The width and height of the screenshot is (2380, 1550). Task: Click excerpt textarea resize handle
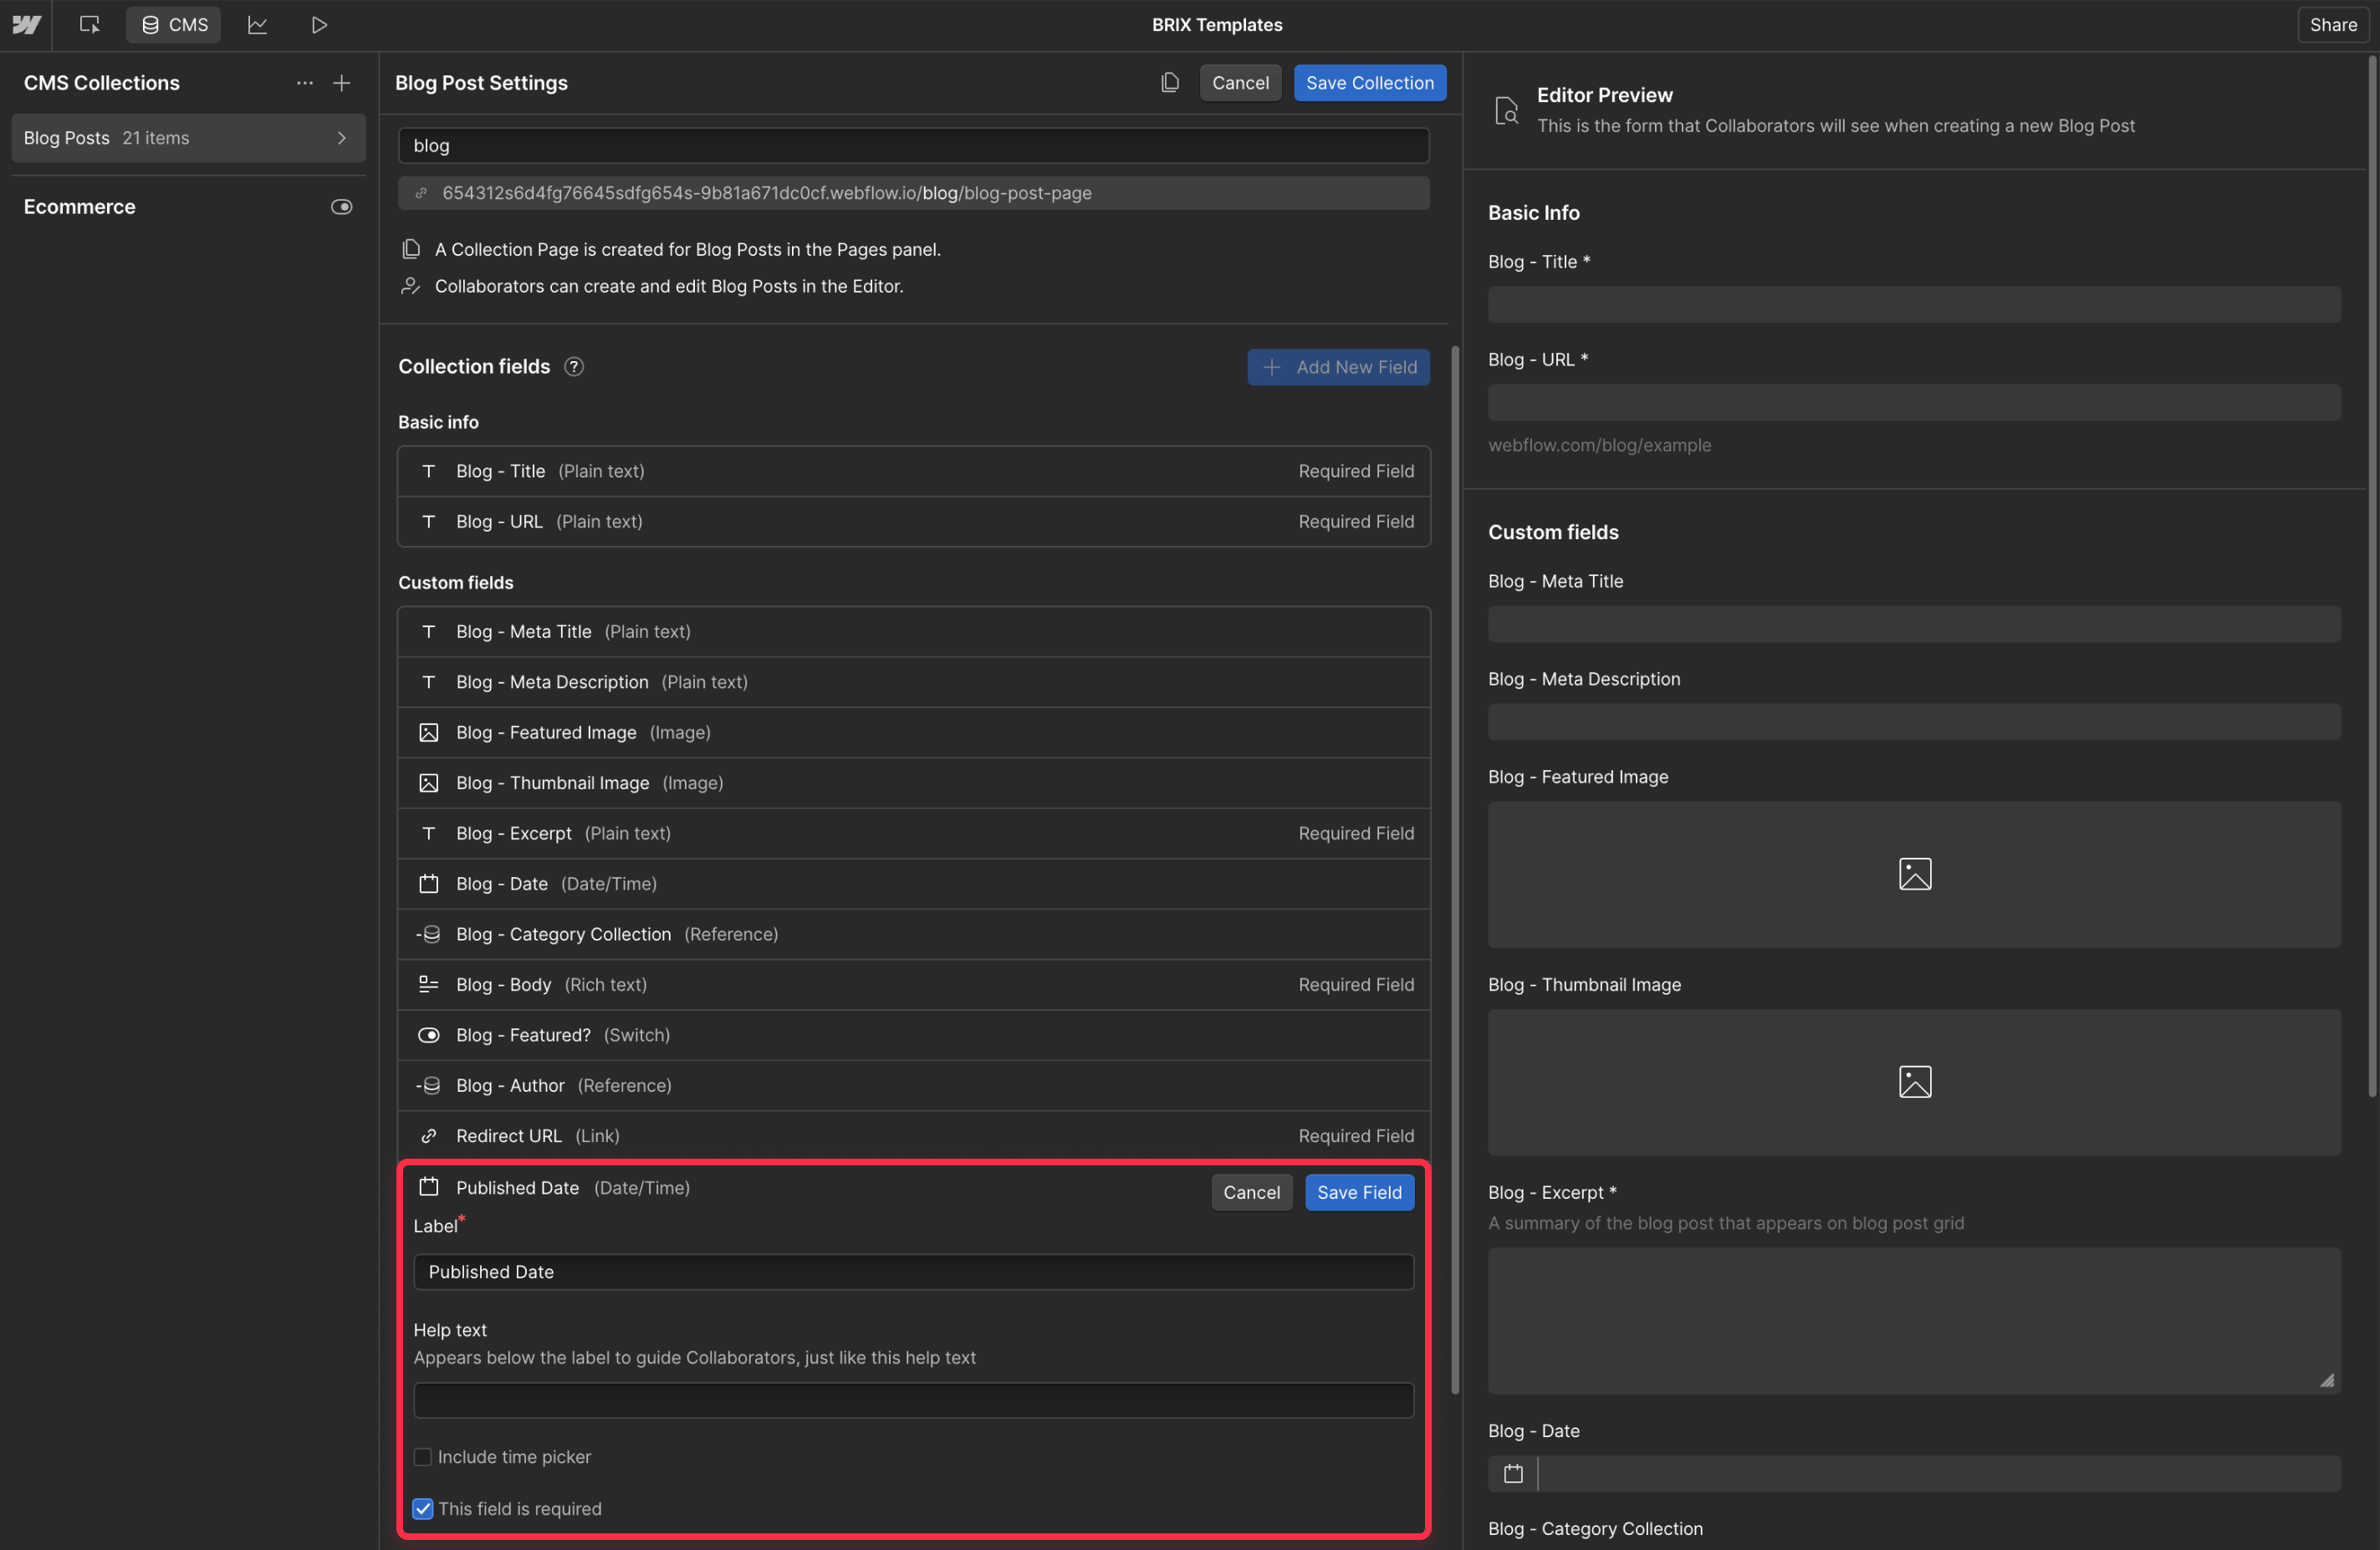(x=2327, y=1381)
